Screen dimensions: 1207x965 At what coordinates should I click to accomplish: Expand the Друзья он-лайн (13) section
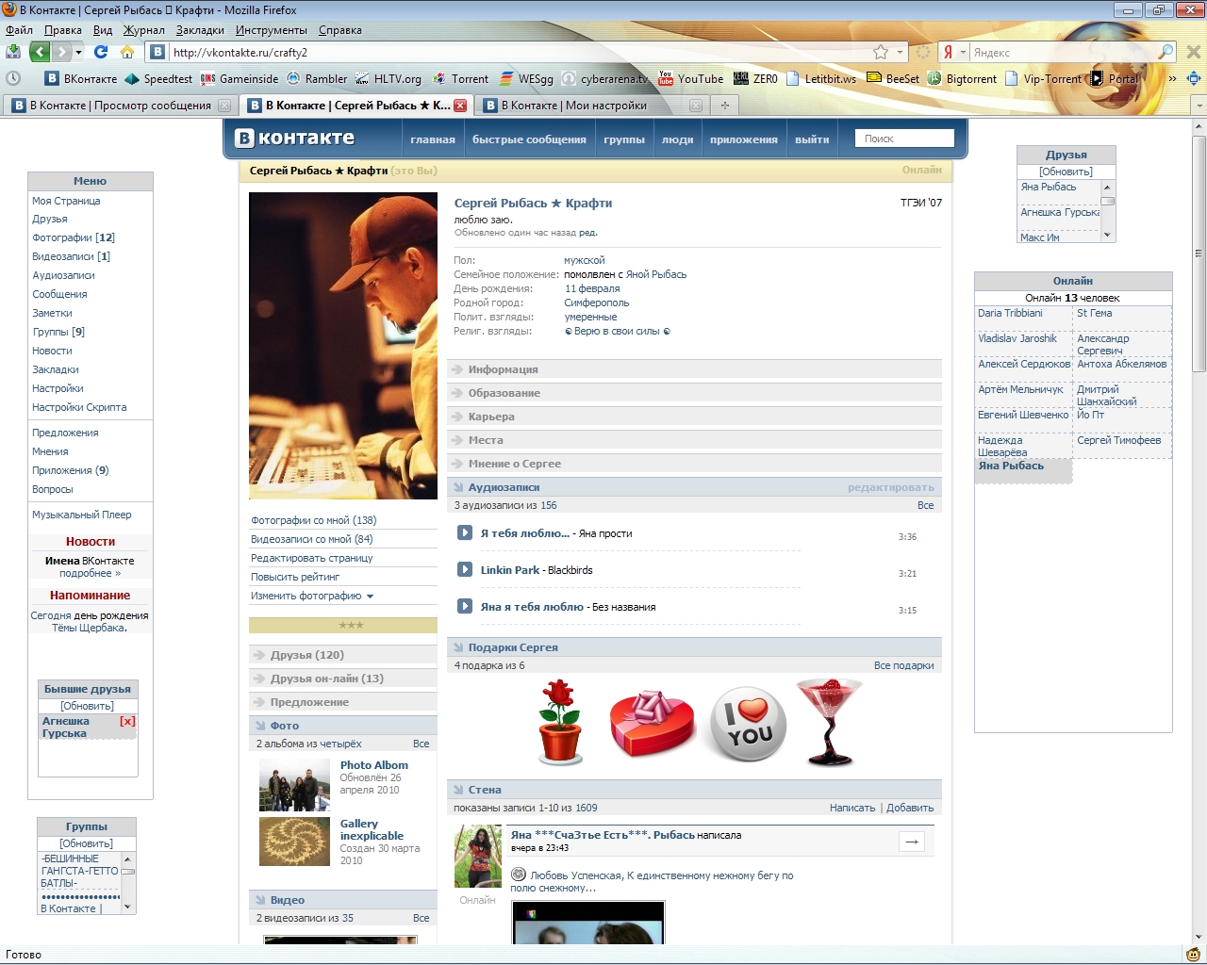click(343, 679)
